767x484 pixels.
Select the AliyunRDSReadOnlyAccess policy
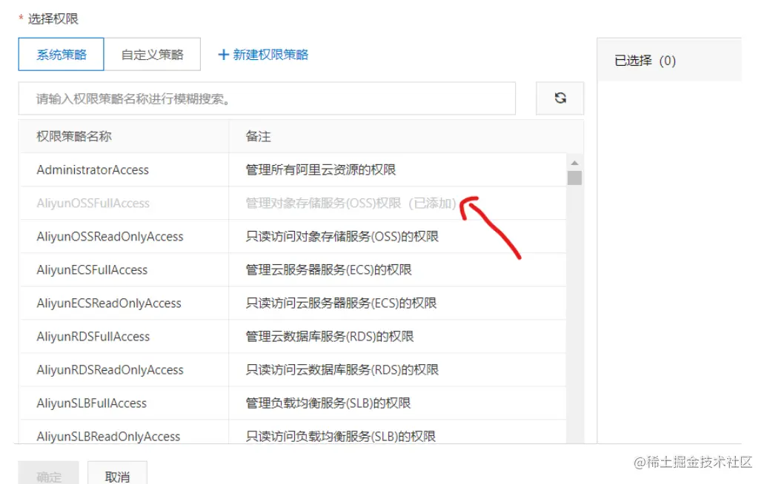(110, 370)
